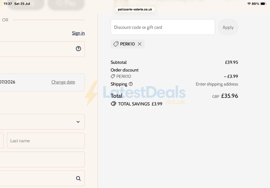
Task: Tap the patisserie-valerie.co.uk address pill
Action: click(135, 9)
